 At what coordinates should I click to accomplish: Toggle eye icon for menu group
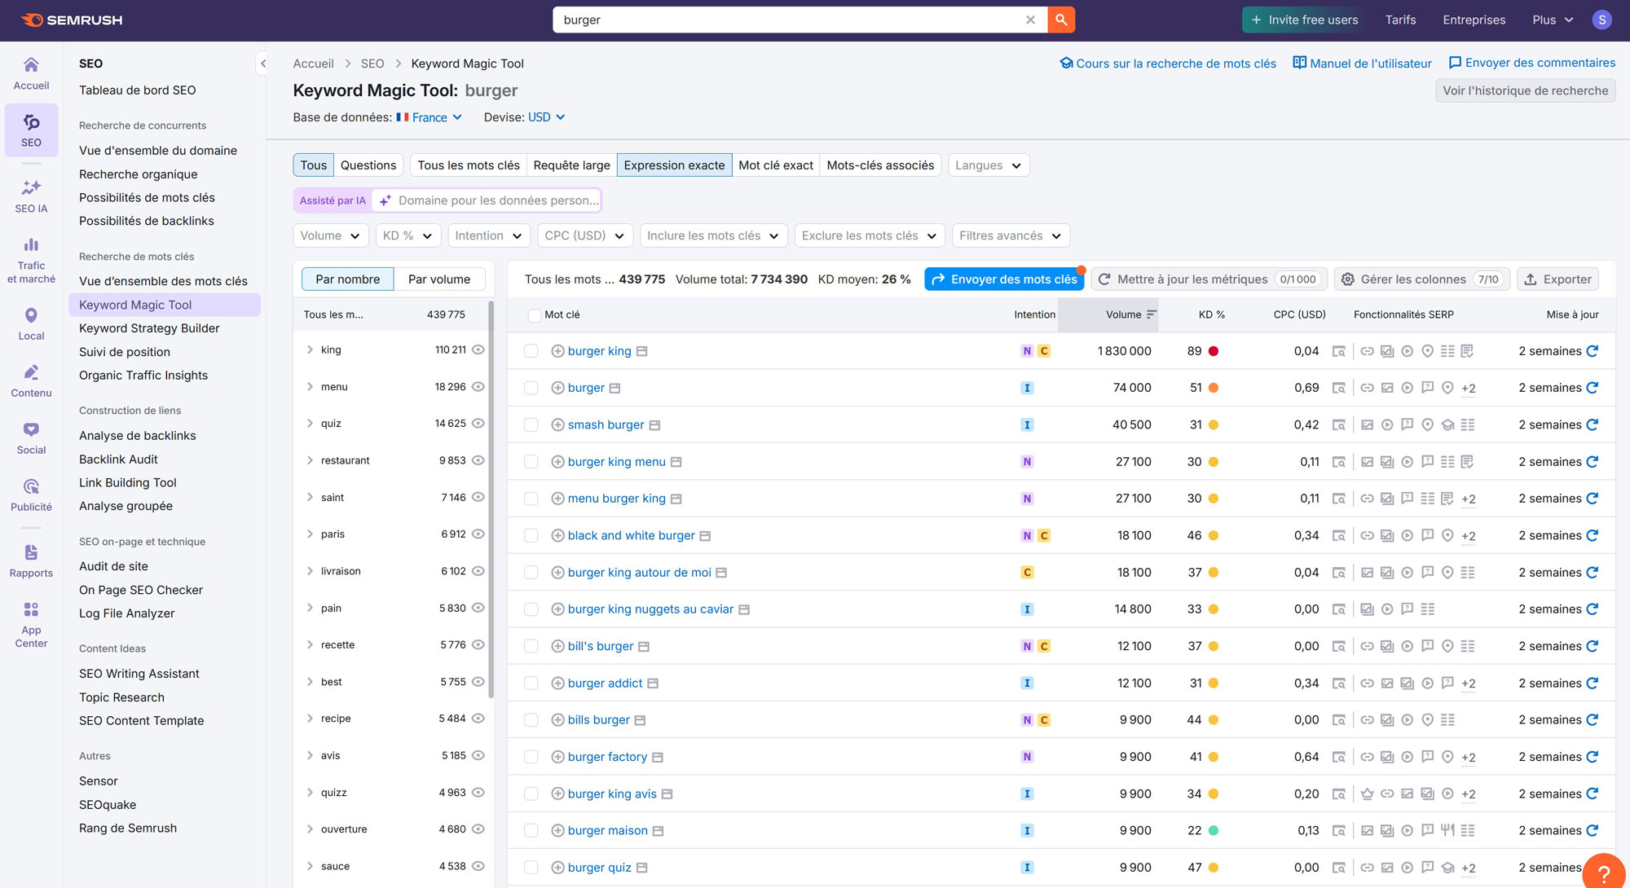pos(478,387)
